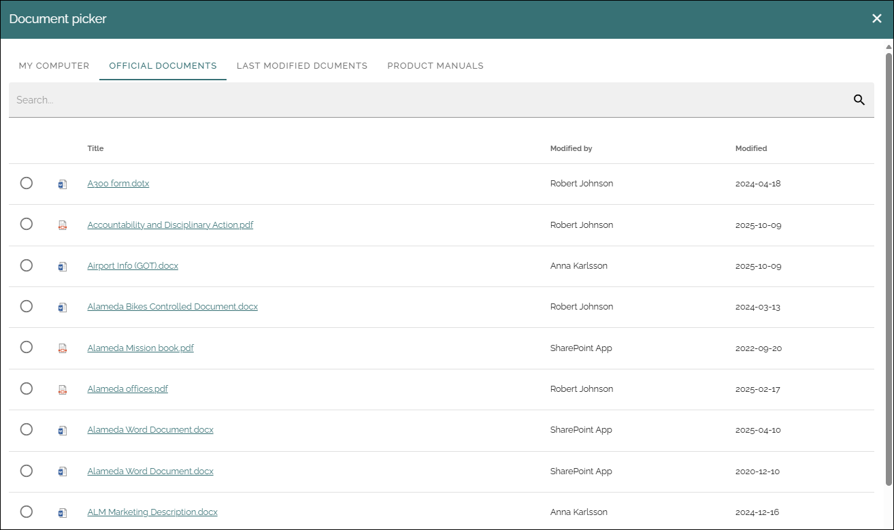Select radio button for Accountability and Disciplinary Action.pdf
Viewport: 894px width, 530px height.
click(x=27, y=224)
